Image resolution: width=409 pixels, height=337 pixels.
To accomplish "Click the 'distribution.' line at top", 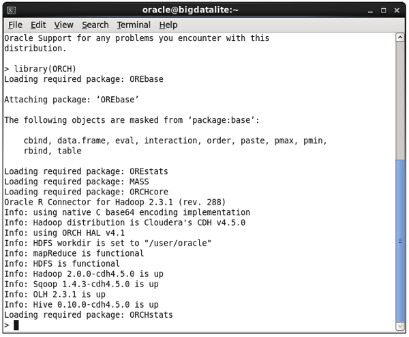I will [x=35, y=48].
